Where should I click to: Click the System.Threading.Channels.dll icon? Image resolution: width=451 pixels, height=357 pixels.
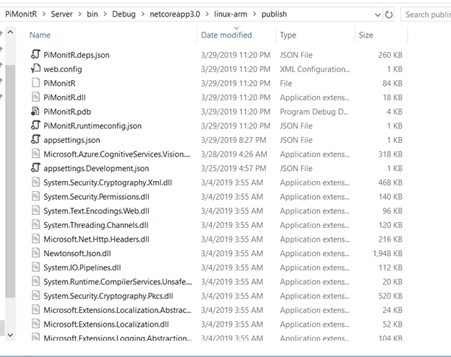pos(35,225)
